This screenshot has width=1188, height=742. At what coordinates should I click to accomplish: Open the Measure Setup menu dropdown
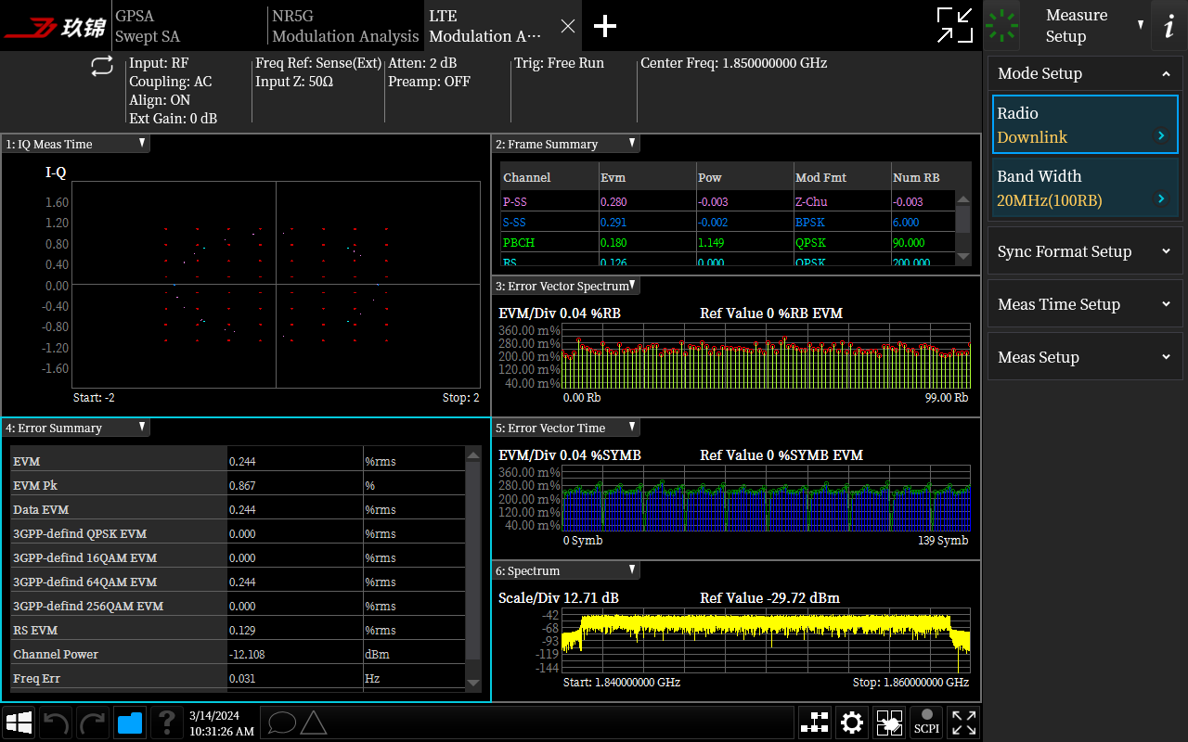(1085, 26)
